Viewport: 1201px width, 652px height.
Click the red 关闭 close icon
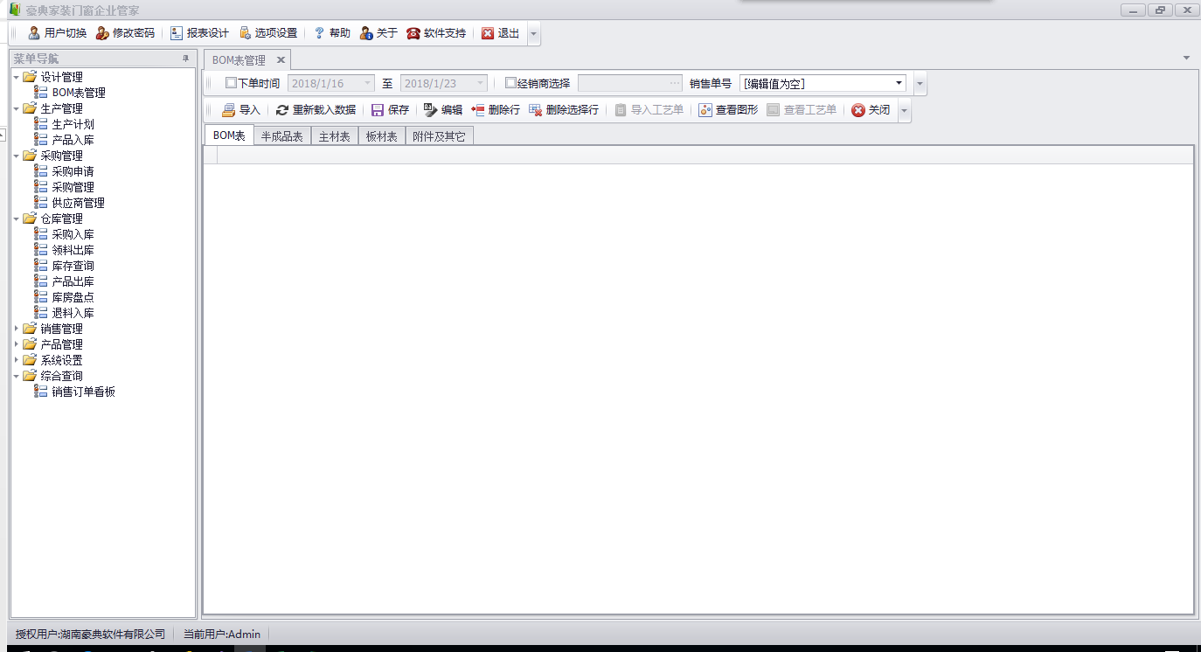(858, 110)
